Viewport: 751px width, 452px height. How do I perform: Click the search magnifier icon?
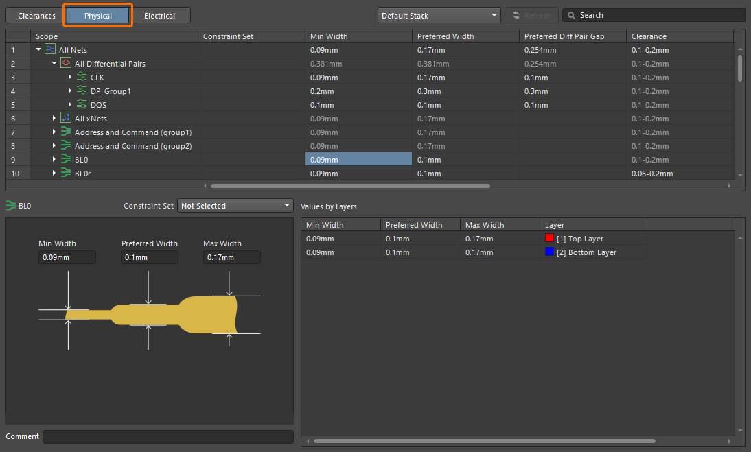571,15
